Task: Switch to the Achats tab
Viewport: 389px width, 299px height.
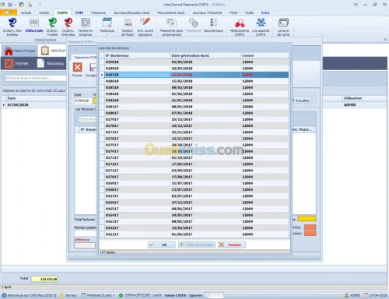Action: tap(26, 12)
